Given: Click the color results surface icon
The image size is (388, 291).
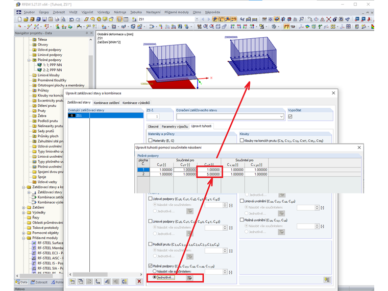Looking at the screenshot, I should click(x=307, y=27).
